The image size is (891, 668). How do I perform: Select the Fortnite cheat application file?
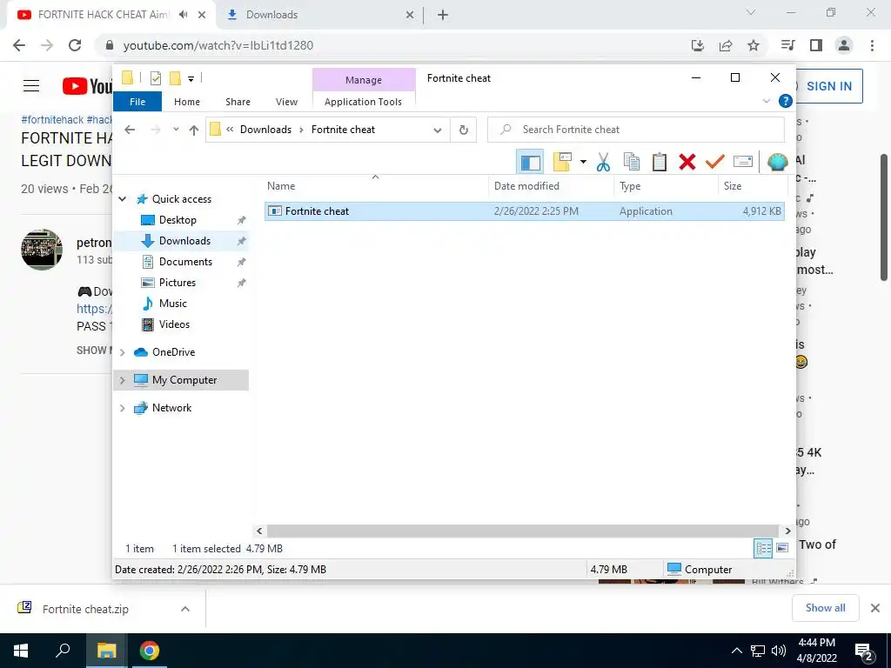tap(524, 211)
